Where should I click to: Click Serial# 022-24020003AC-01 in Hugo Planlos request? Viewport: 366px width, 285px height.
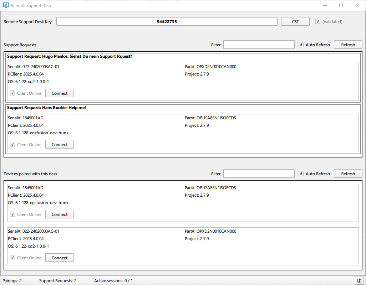point(34,66)
